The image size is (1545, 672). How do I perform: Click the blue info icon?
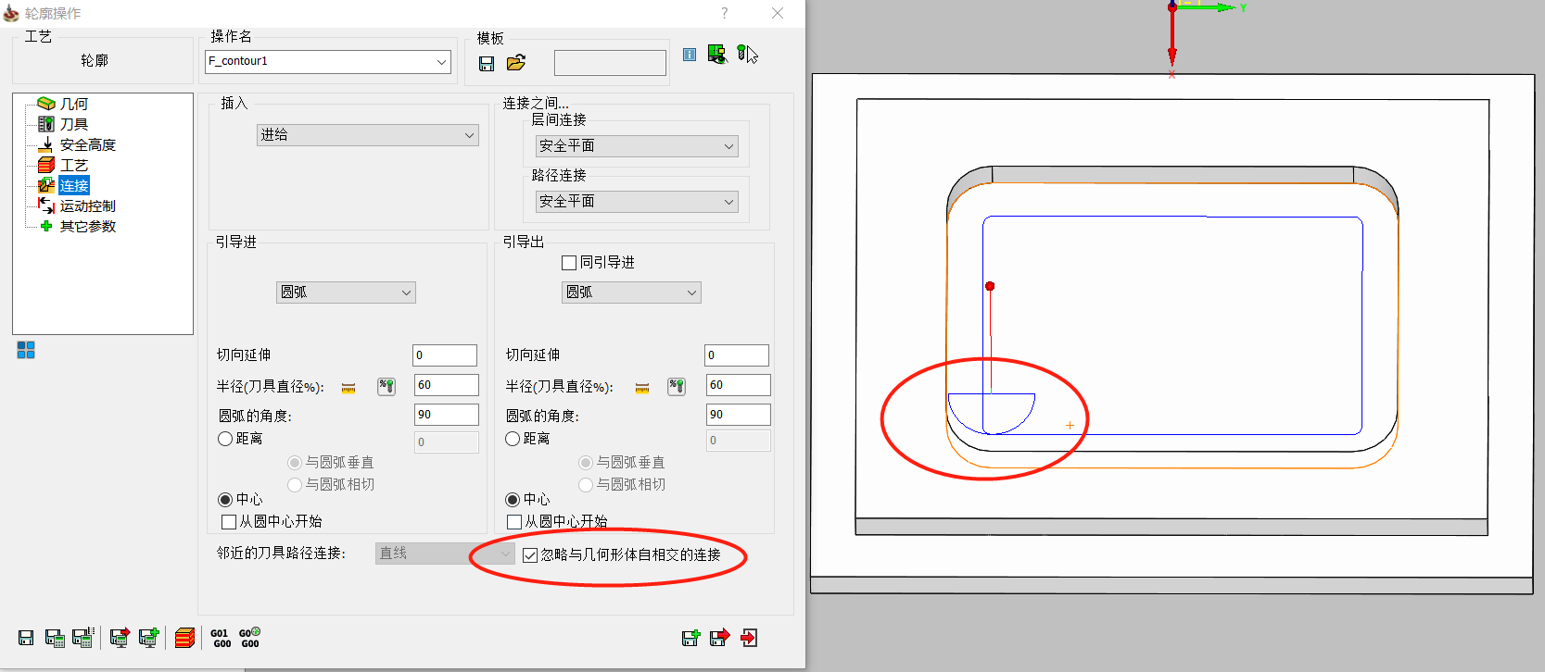click(x=690, y=55)
